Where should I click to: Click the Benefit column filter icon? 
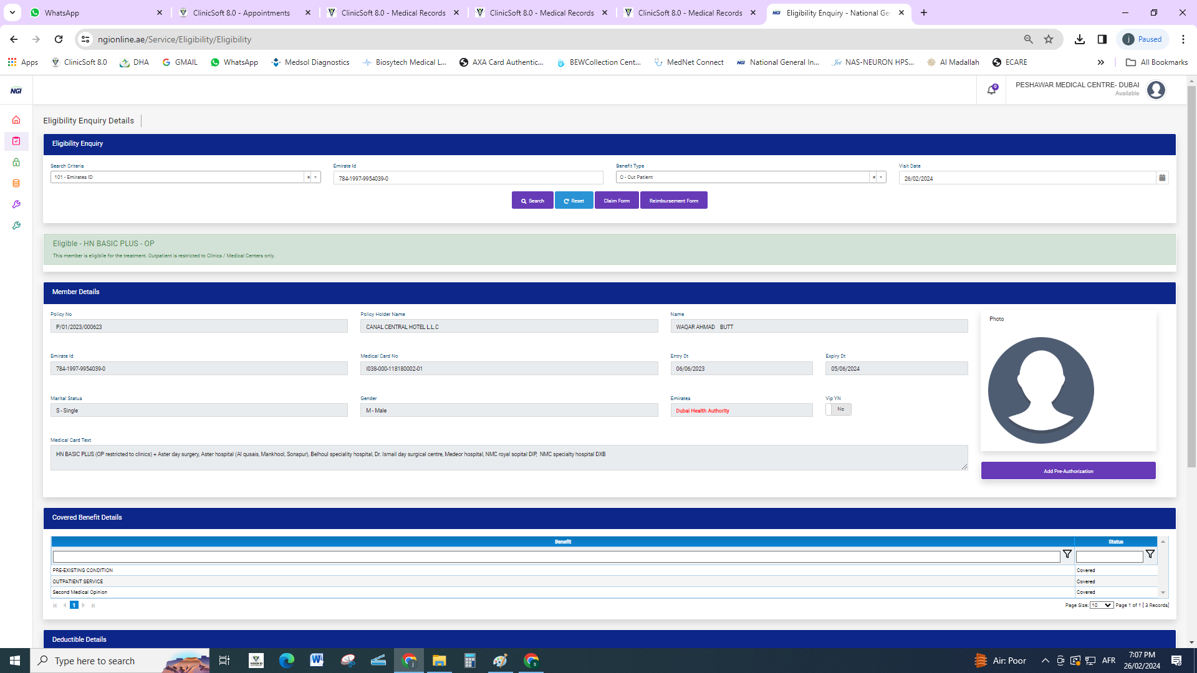[x=1067, y=554]
